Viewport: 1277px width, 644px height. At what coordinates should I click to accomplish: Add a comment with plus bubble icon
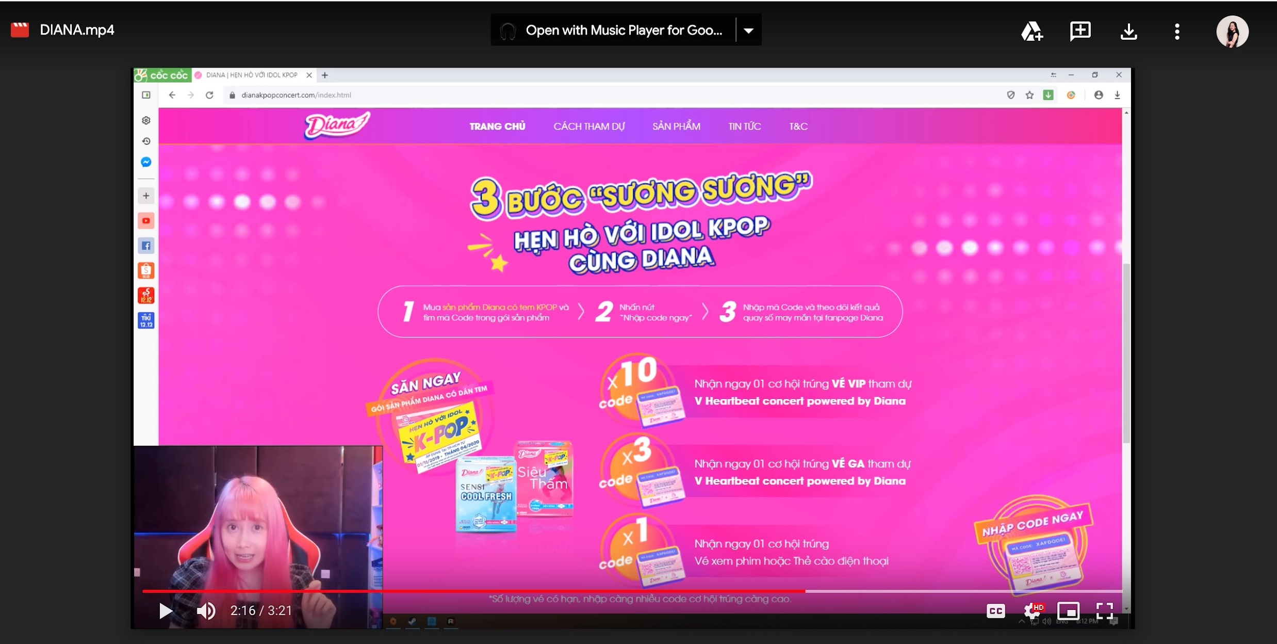point(1080,31)
